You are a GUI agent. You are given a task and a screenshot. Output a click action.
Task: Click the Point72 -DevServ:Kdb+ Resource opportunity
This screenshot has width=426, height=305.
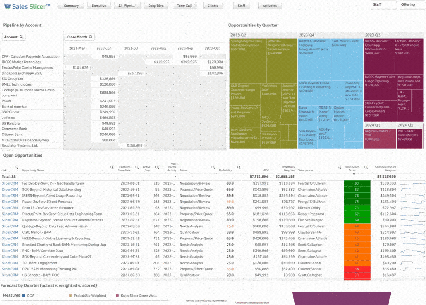click(48, 208)
